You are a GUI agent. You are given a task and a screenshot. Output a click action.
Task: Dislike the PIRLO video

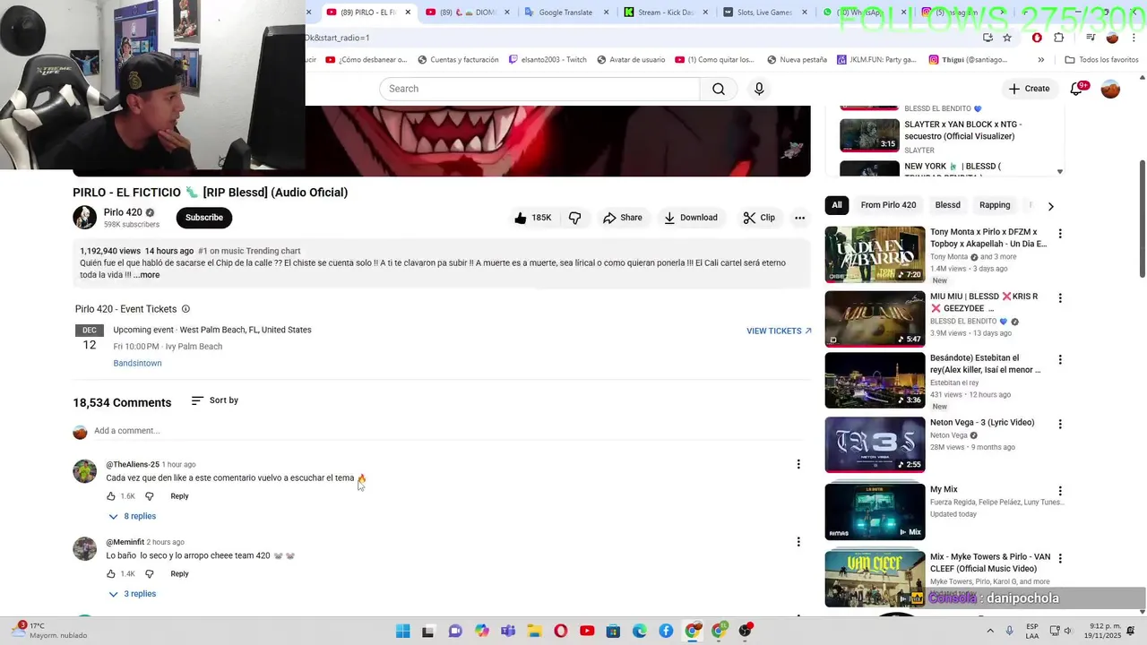pyautogui.click(x=575, y=218)
